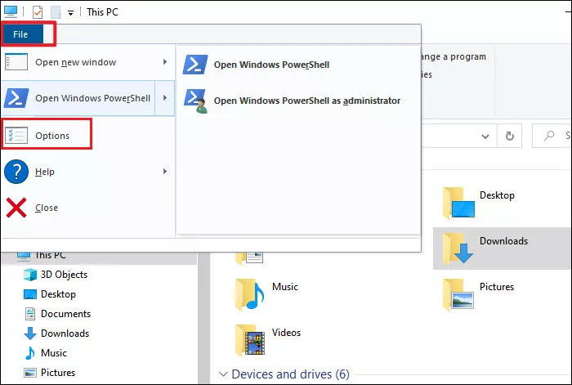572x385 pixels.
Task: Click the Music note icon in navigation pane
Action: coord(30,353)
